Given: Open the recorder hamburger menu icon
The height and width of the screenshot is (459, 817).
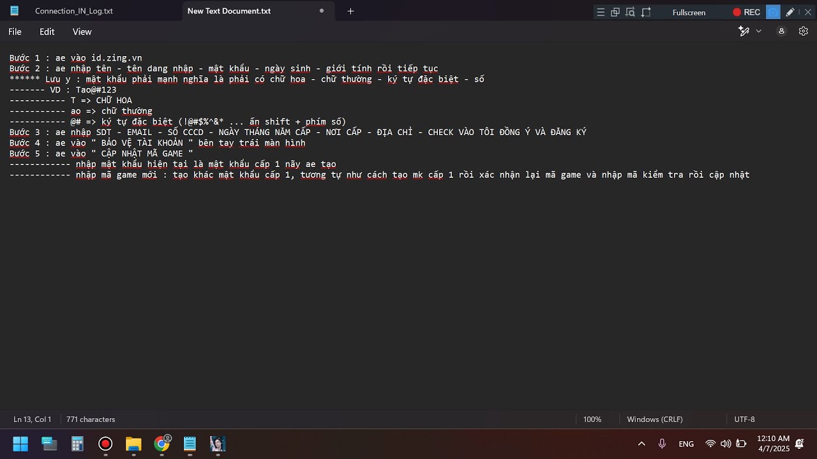Looking at the screenshot, I should 600,12.
